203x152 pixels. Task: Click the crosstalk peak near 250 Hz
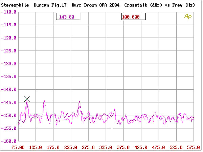pos(80,102)
